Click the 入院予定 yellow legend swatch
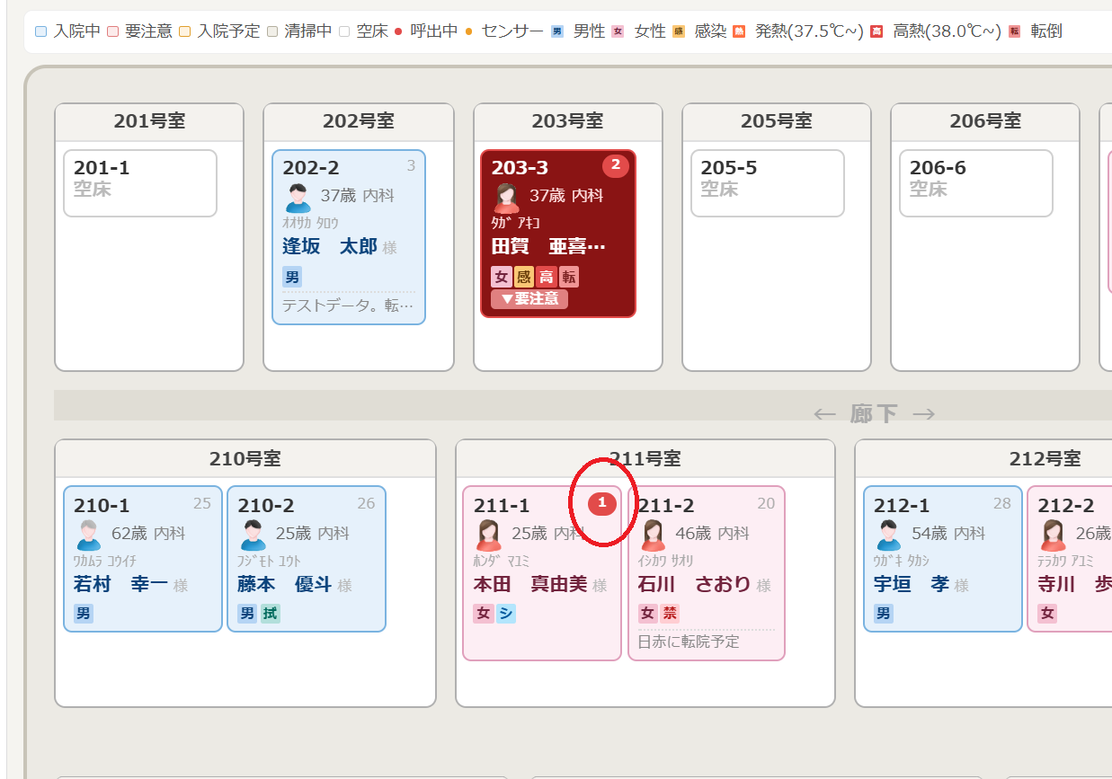Screen dimensions: 1112x779 pos(184,31)
